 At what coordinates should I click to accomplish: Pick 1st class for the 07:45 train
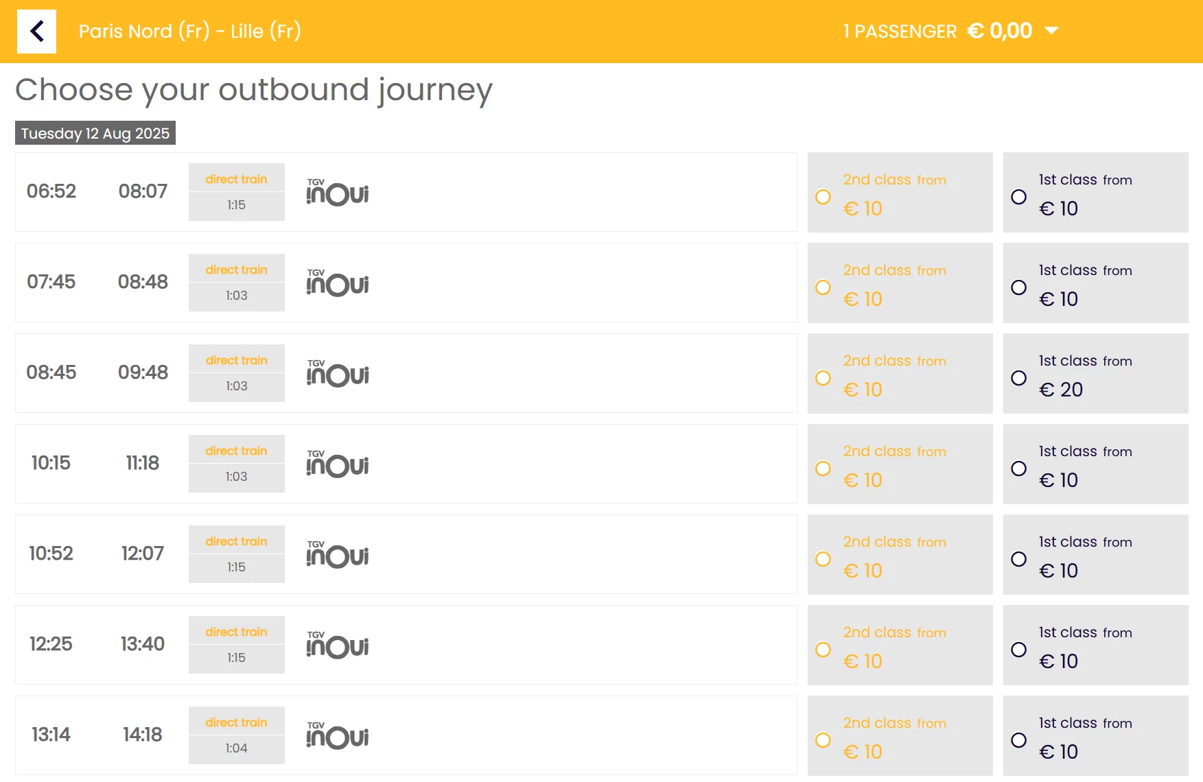1019,287
